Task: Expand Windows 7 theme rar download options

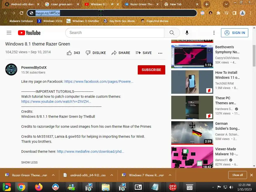Action: point(170,175)
